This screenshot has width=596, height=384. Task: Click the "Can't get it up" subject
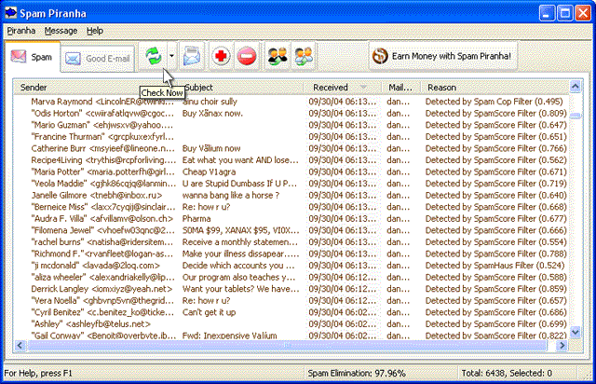(x=209, y=312)
